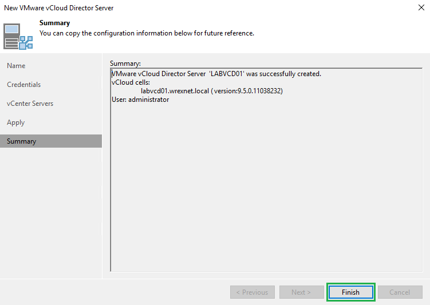Click the 'User: administrator' line

tap(140, 100)
